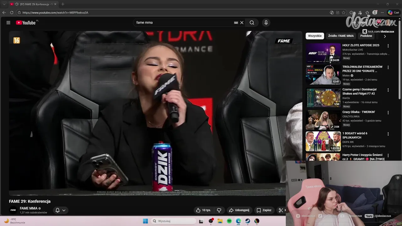Open the FAME MMA channel name
Image resolution: width=402 pixels, height=226 pixels.
coord(29,208)
